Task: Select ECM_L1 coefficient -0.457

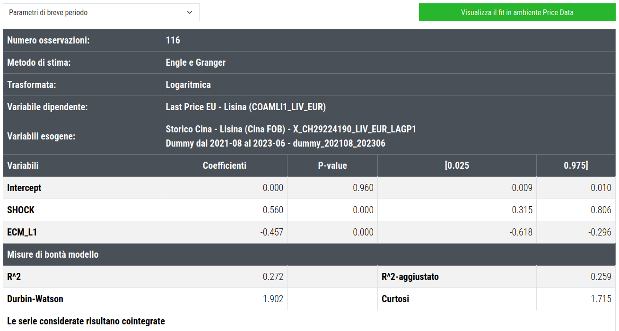Action: point(271,232)
